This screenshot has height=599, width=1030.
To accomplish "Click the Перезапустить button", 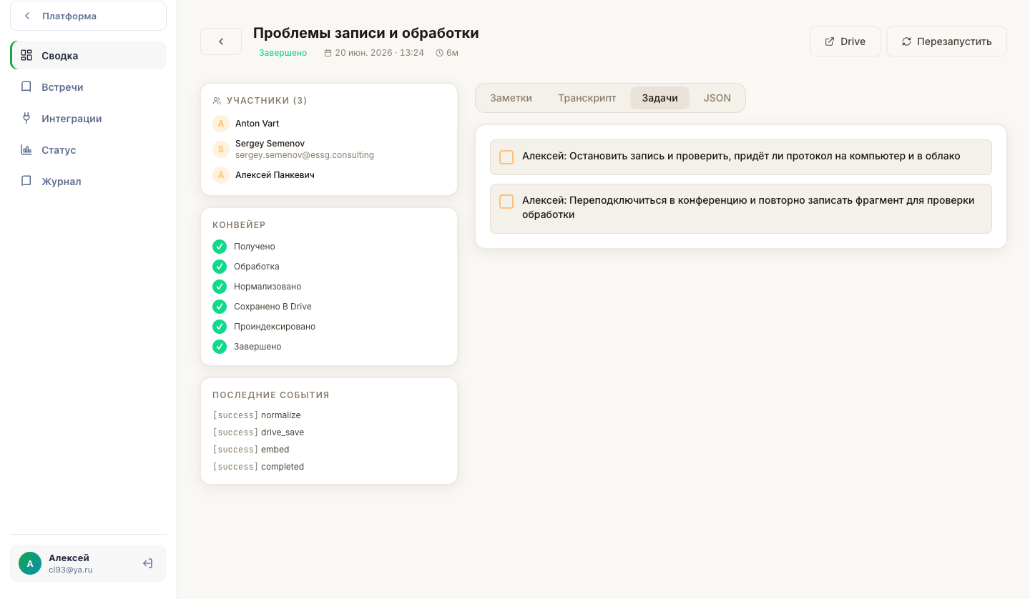I will 946,41.
